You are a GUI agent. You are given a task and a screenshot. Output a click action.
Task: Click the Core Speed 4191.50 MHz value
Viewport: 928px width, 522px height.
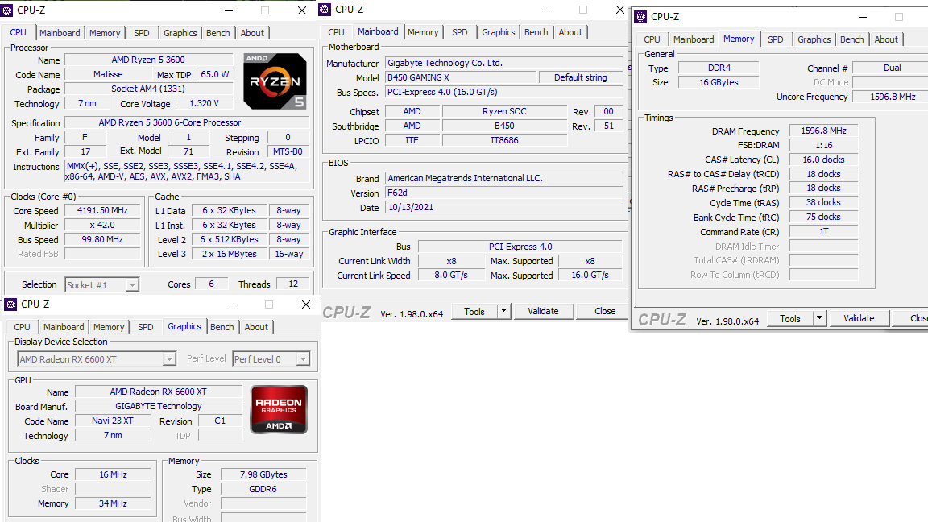click(x=102, y=211)
